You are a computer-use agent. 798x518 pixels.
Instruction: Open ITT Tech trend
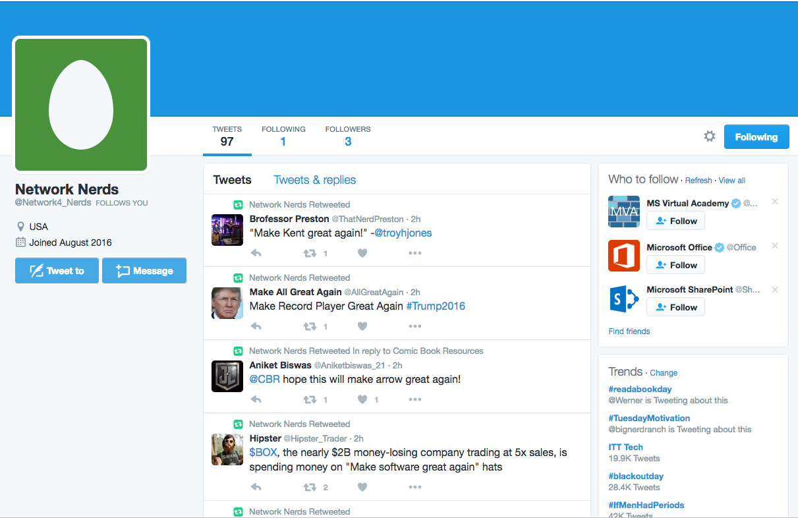pyautogui.click(x=626, y=447)
